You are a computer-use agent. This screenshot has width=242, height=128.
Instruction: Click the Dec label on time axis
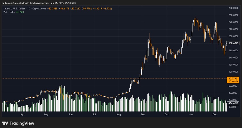[215, 115]
